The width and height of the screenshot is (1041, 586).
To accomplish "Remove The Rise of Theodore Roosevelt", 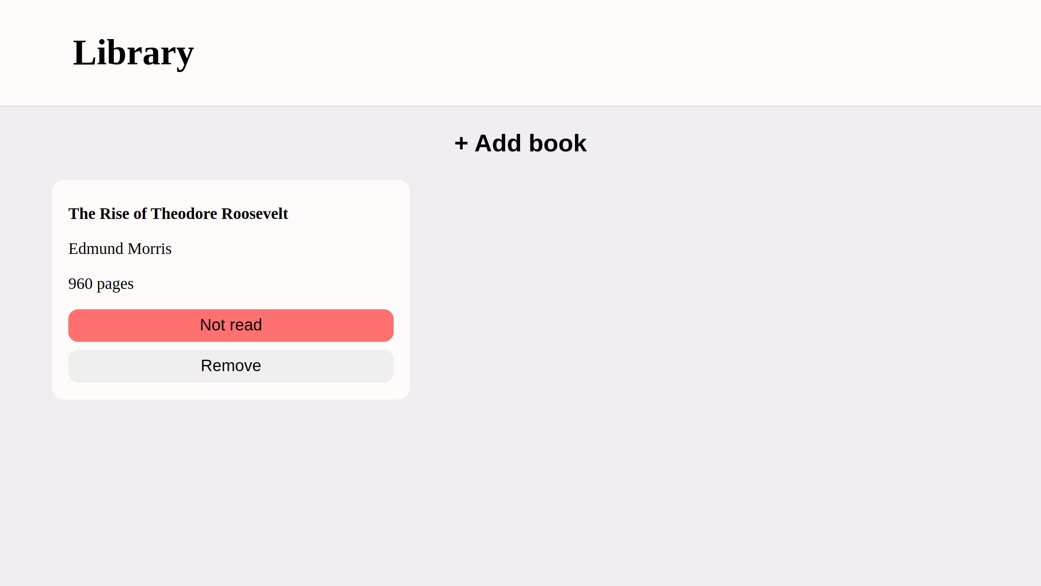I will (x=231, y=366).
